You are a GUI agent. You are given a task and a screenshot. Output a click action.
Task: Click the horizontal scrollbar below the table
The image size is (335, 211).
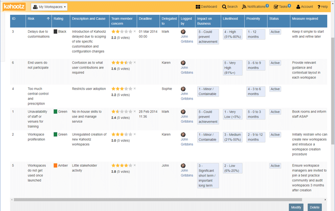pyautogui.click(x=167, y=199)
